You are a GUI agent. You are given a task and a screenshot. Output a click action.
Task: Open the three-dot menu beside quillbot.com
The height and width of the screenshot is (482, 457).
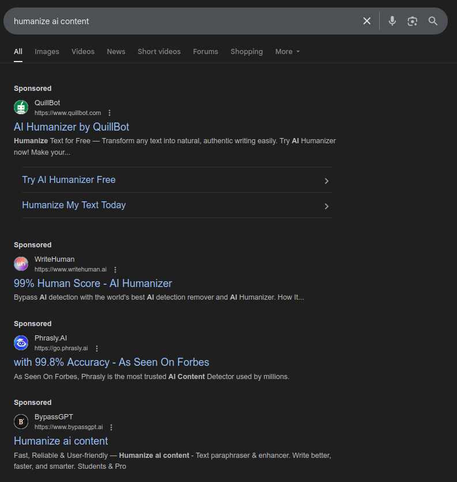coord(109,113)
